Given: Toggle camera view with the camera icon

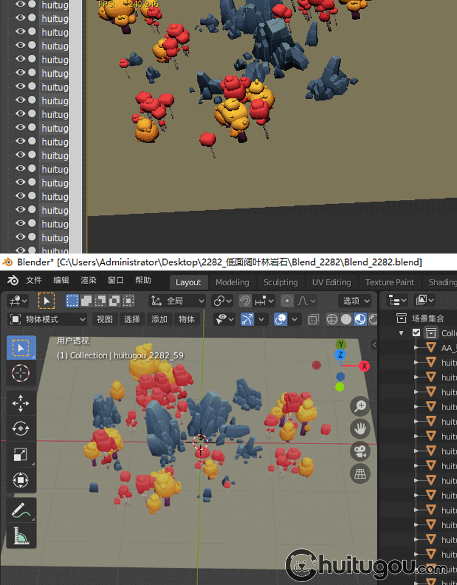Looking at the screenshot, I should pyautogui.click(x=360, y=451).
